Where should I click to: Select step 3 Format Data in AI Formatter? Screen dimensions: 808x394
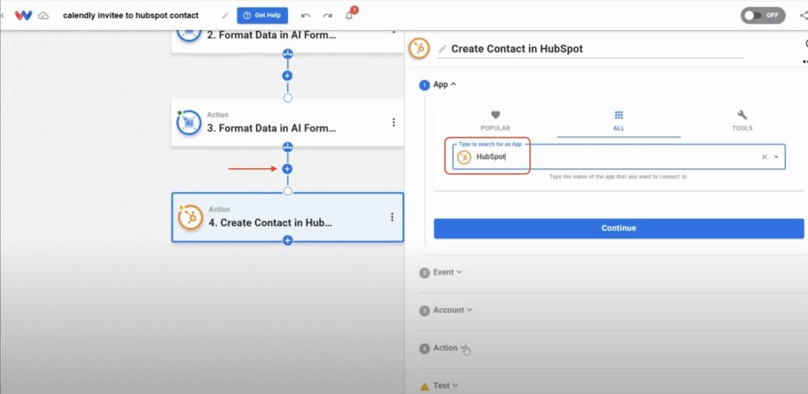(x=287, y=122)
